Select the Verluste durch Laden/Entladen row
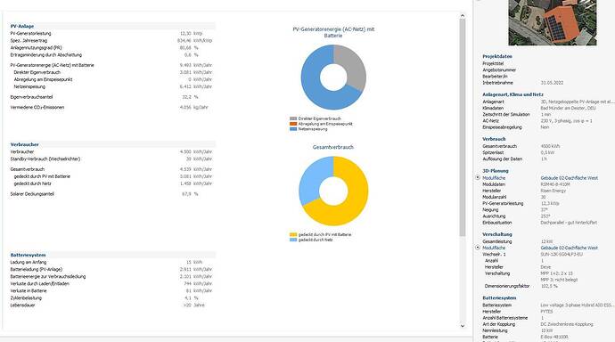Viewport: 615px width, 342px height. (111, 283)
